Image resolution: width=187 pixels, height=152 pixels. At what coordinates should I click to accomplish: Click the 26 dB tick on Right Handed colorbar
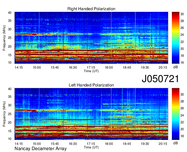182,28
